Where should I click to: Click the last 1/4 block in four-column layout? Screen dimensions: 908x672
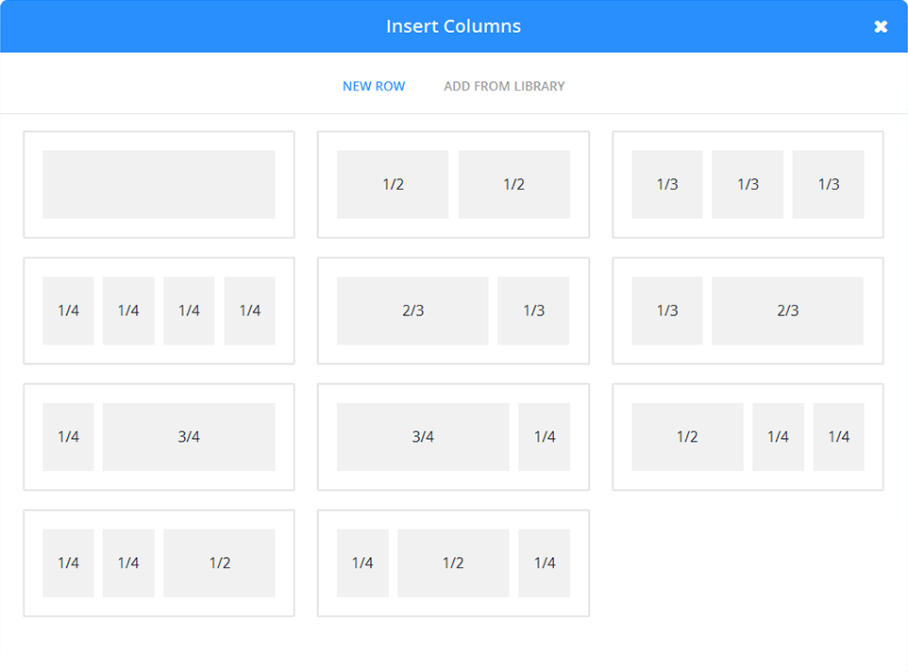click(x=249, y=311)
